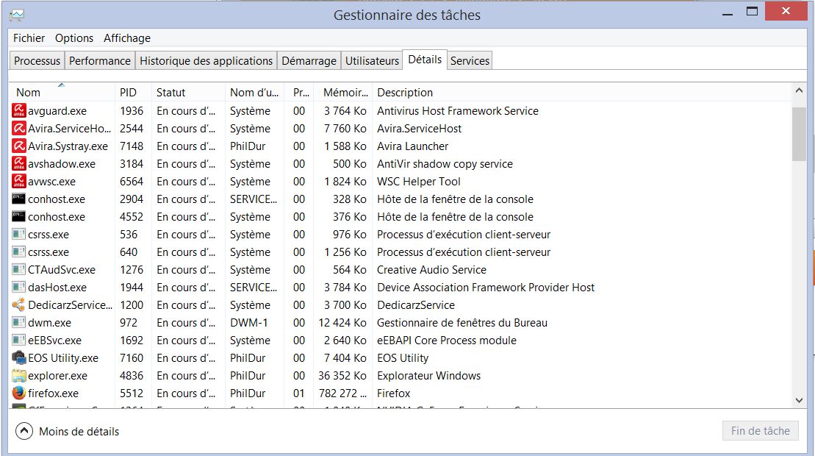Open the Options menu
Viewport: 815px width, 456px height.
(74, 38)
